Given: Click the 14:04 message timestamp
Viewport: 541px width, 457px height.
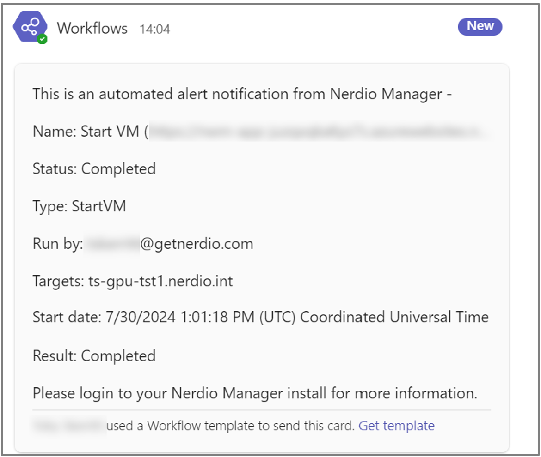Looking at the screenshot, I should point(154,29).
